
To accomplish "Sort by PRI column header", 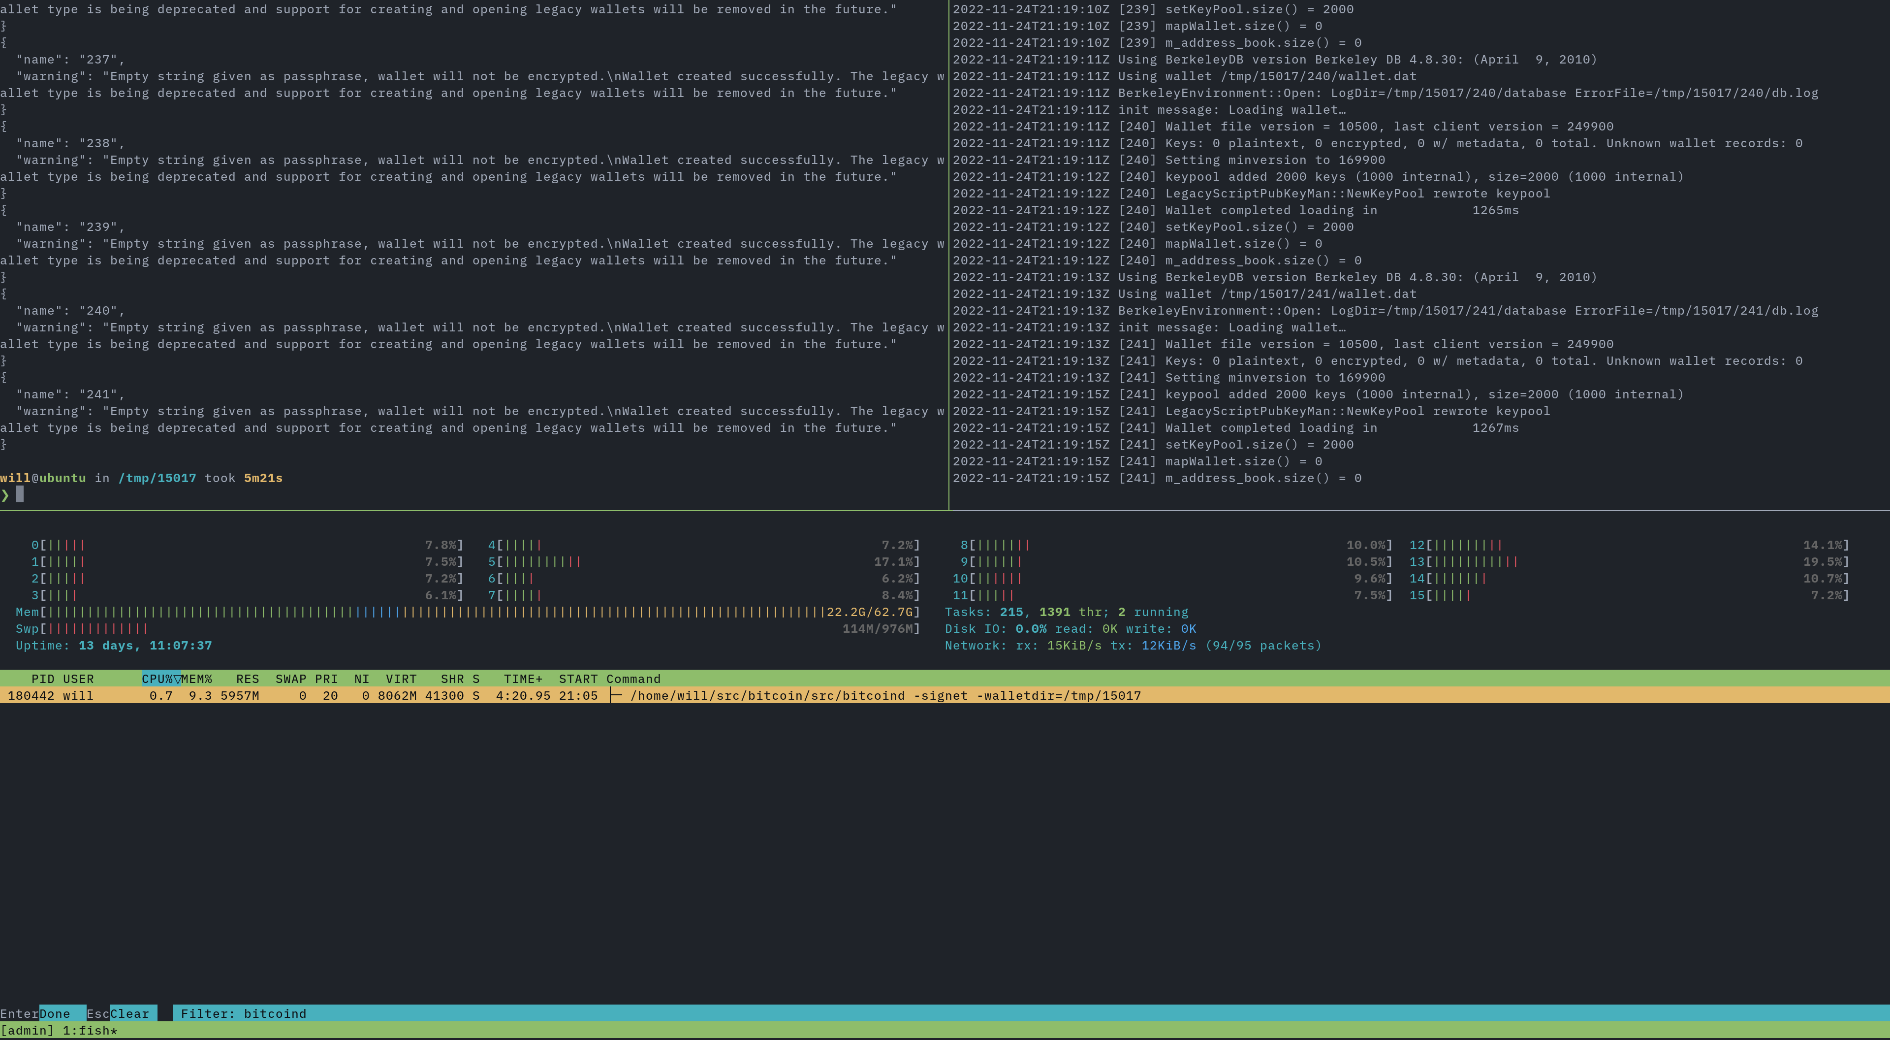I will 326,679.
